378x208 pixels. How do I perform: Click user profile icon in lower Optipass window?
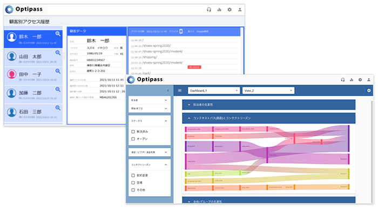[x=369, y=80]
